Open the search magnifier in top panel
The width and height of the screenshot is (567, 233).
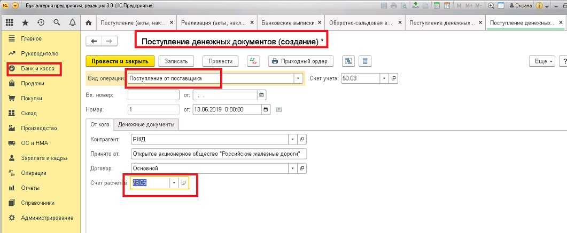coord(57,22)
